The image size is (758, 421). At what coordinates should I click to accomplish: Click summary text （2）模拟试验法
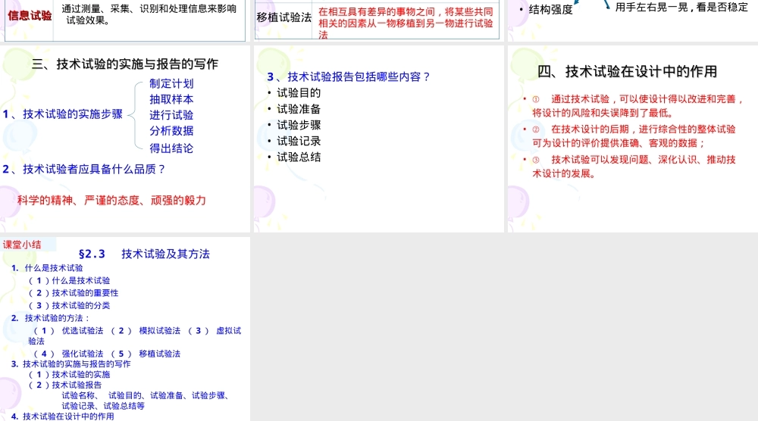(x=146, y=331)
